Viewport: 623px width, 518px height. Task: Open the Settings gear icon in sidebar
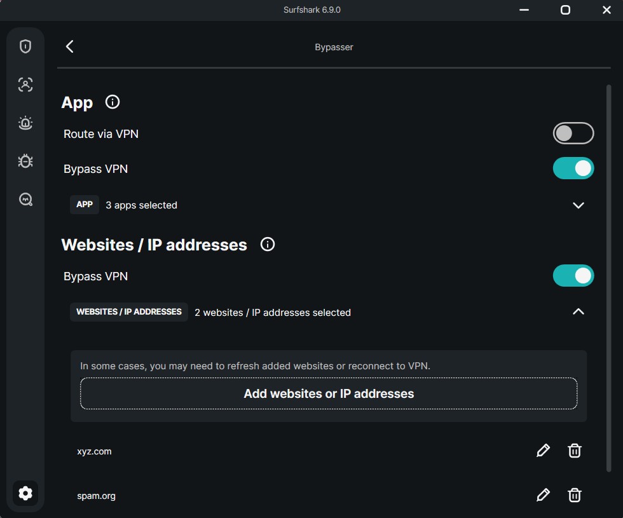[25, 493]
